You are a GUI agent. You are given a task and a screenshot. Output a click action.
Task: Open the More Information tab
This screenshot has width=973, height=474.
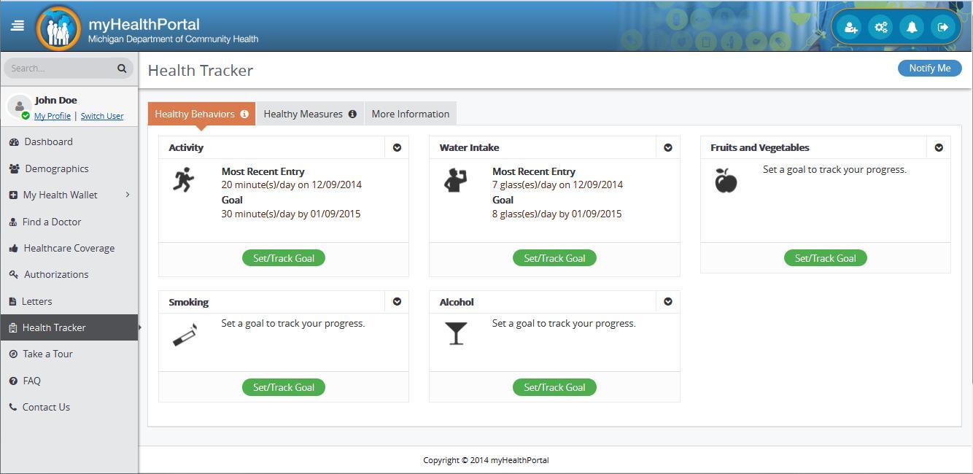[411, 114]
